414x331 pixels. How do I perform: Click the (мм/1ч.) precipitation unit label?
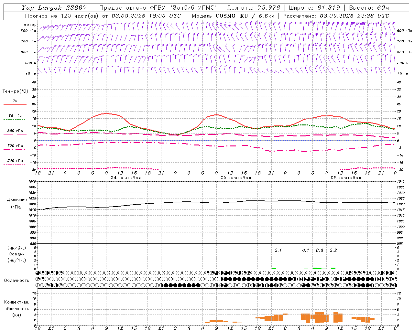pos(16,260)
